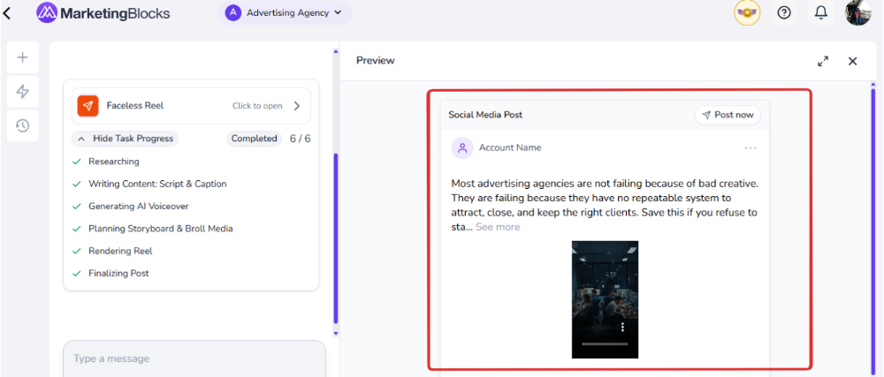The image size is (884, 377).
Task: Collapse the Hide Task Progress expander
Action: [x=125, y=139]
